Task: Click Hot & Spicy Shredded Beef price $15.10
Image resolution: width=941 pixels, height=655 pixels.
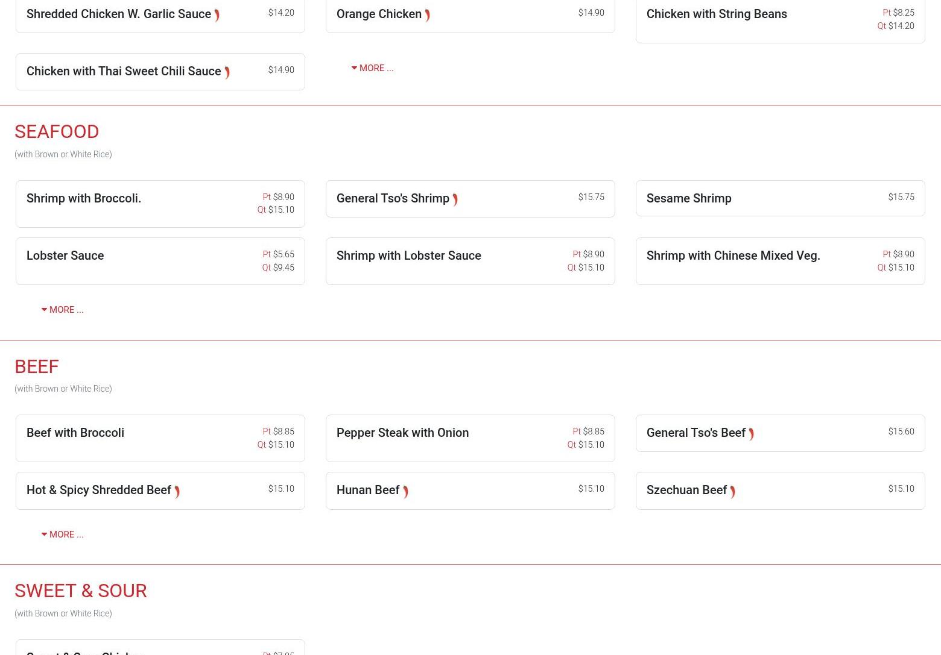Action: 281,489
